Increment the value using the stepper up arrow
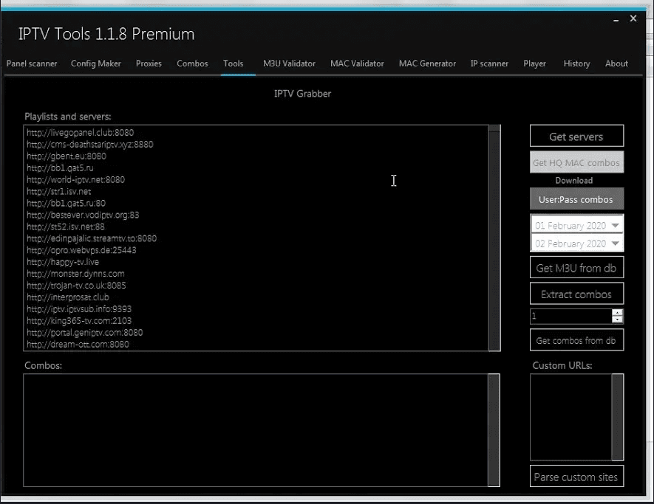The image size is (654, 504). pyautogui.click(x=617, y=313)
